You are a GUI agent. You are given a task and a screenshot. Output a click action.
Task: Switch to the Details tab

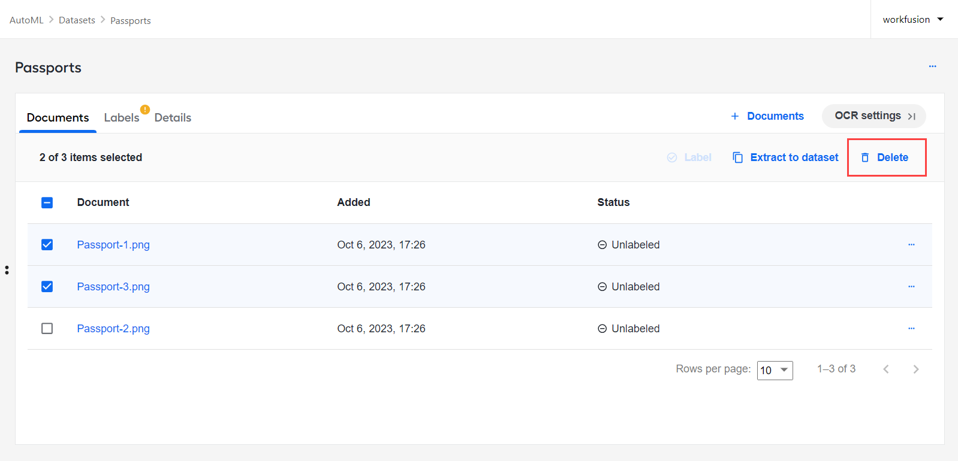(173, 118)
